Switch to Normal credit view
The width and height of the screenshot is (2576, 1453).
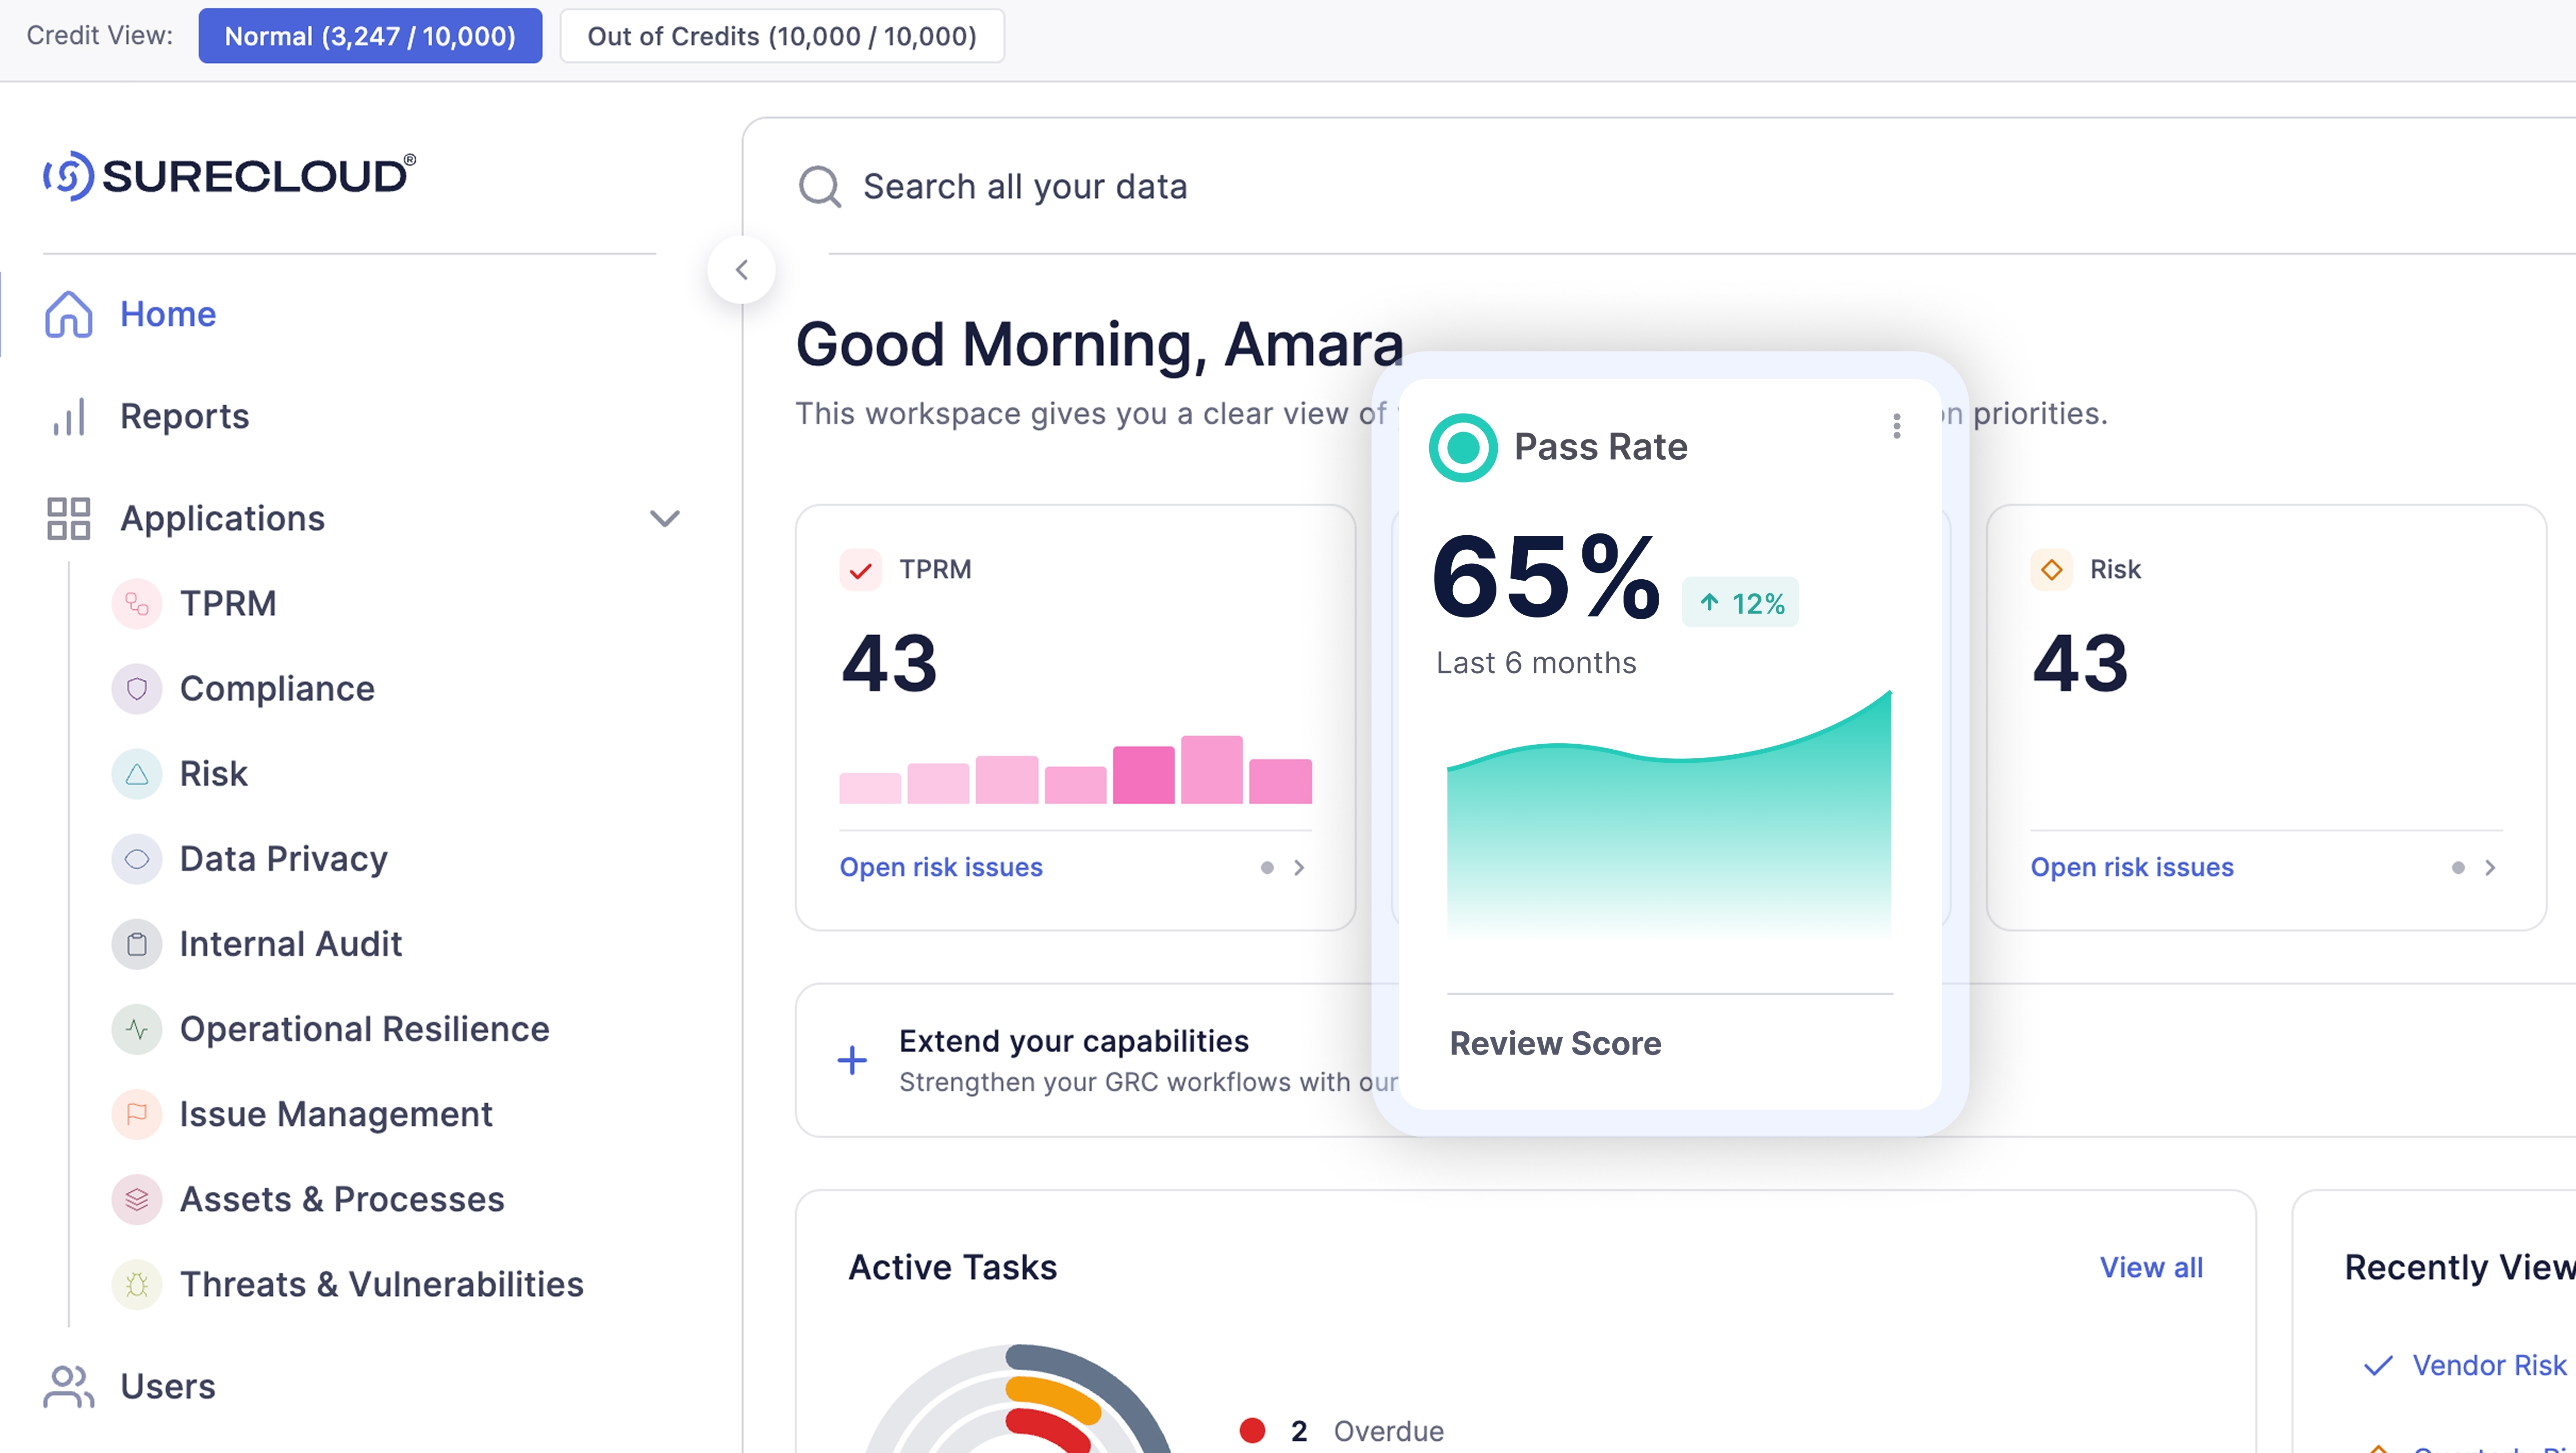[x=369, y=36]
